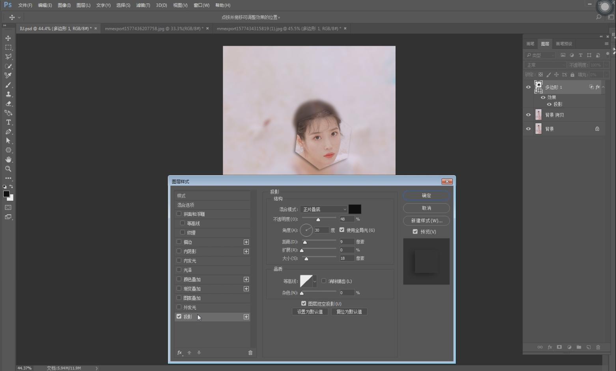Select the Clone Stamp tool
The width and height of the screenshot is (616, 371).
coord(8,94)
